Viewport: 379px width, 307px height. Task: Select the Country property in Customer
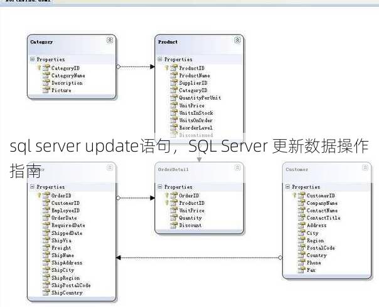tap(317, 255)
